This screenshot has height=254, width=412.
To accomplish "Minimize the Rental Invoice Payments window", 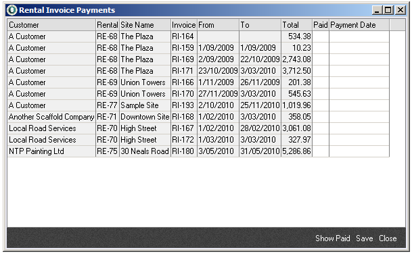I will coord(377,10).
